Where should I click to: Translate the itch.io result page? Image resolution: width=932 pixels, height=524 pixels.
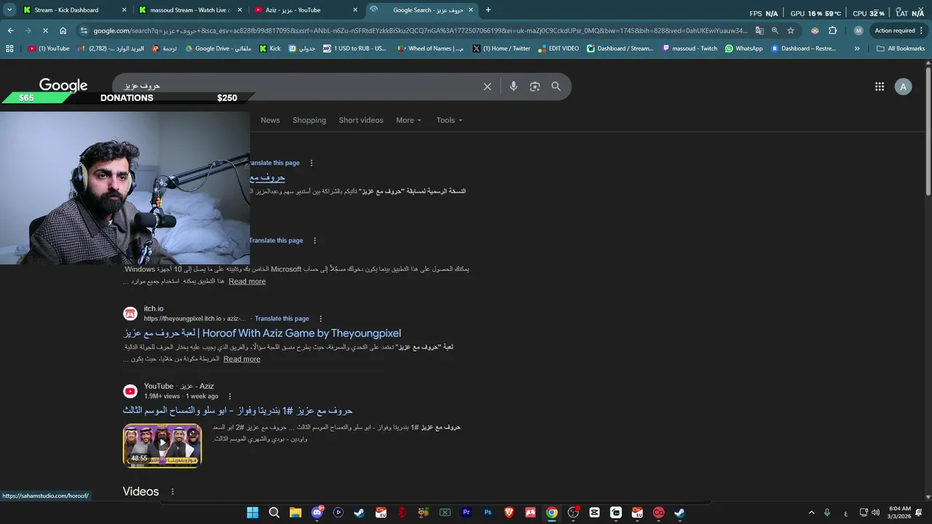282,319
